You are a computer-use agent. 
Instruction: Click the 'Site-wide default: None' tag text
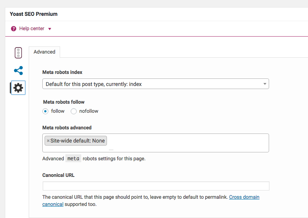[x=77, y=141]
